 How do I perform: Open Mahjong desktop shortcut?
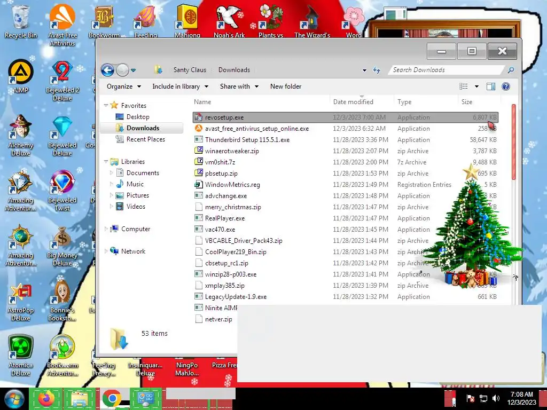(x=187, y=21)
